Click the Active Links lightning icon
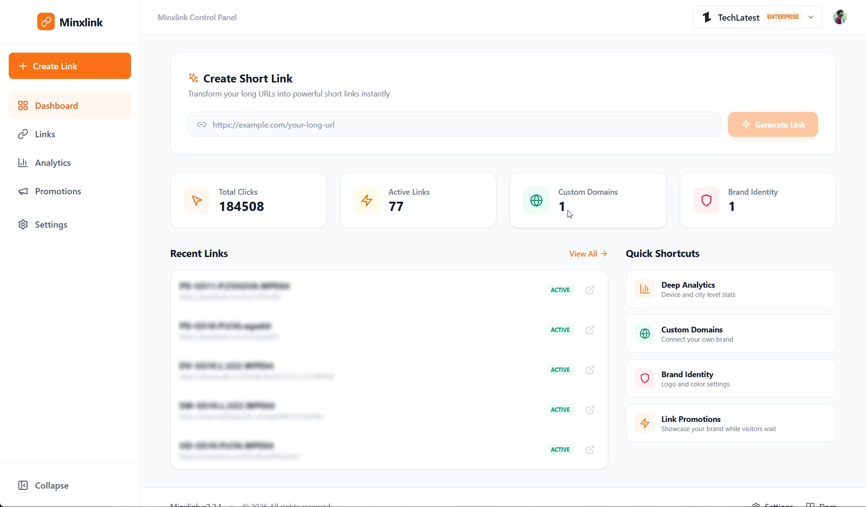866x507 pixels. point(367,200)
